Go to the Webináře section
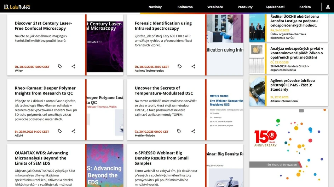The width and height of the screenshot is (334, 187). [x=215, y=7]
